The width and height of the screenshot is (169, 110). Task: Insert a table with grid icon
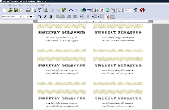[89, 10]
